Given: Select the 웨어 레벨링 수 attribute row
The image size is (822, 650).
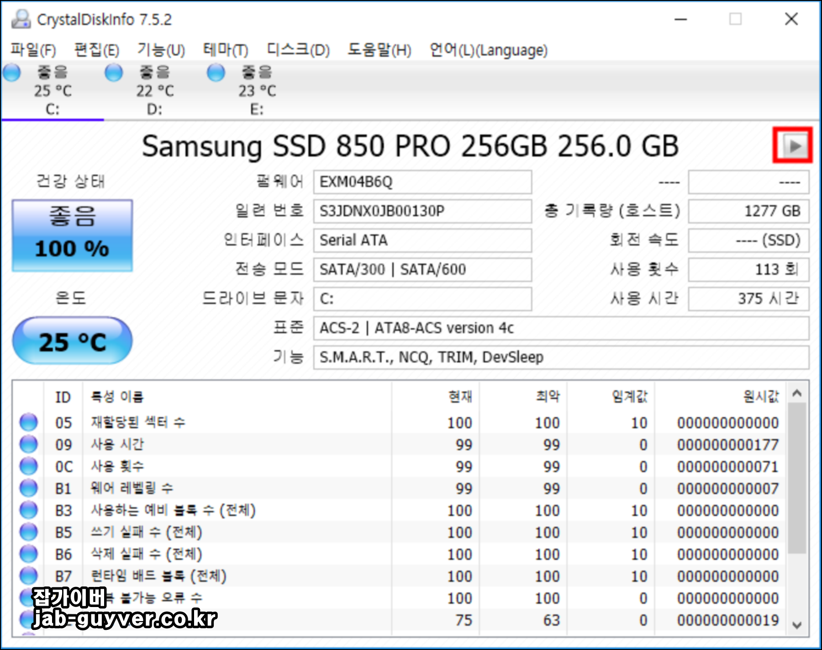Looking at the screenshot, I should click(x=400, y=488).
